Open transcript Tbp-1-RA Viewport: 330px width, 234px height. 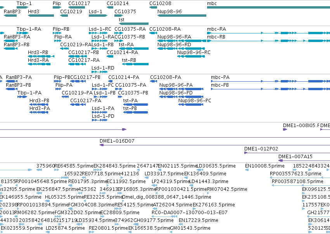point(29,29)
